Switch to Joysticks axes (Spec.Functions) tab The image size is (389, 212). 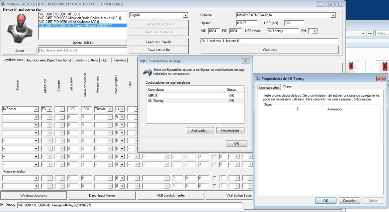pyautogui.click(x=48, y=60)
